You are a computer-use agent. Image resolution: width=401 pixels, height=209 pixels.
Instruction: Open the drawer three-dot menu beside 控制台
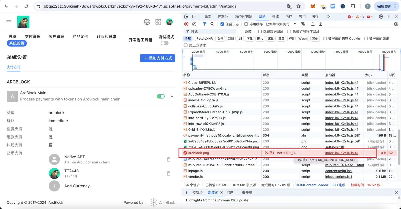pyautogui.click(x=186, y=192)
